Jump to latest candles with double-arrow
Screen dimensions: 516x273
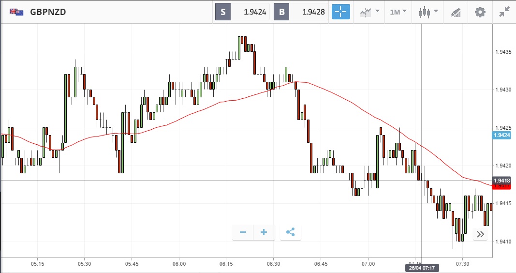(480, 234)
